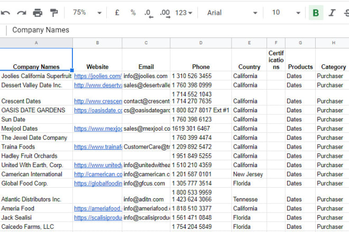The width and height of the screenshot is (349, 232).
Task: Format as percent with % icon
Action: 133,13
